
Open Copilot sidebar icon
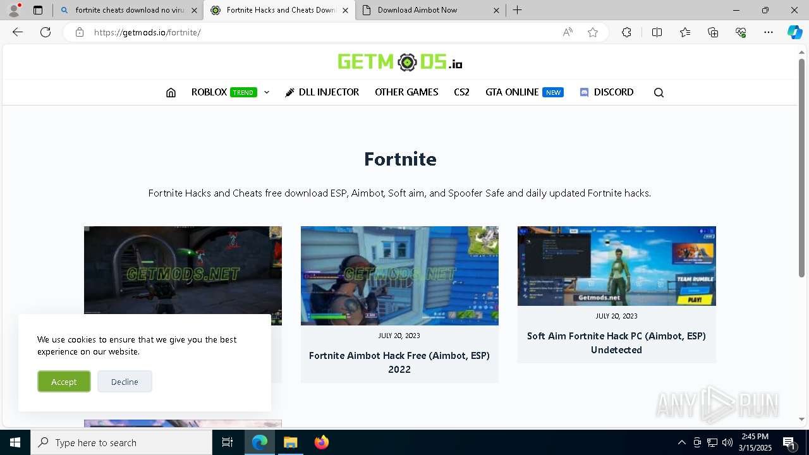click(x=794, y=32)
